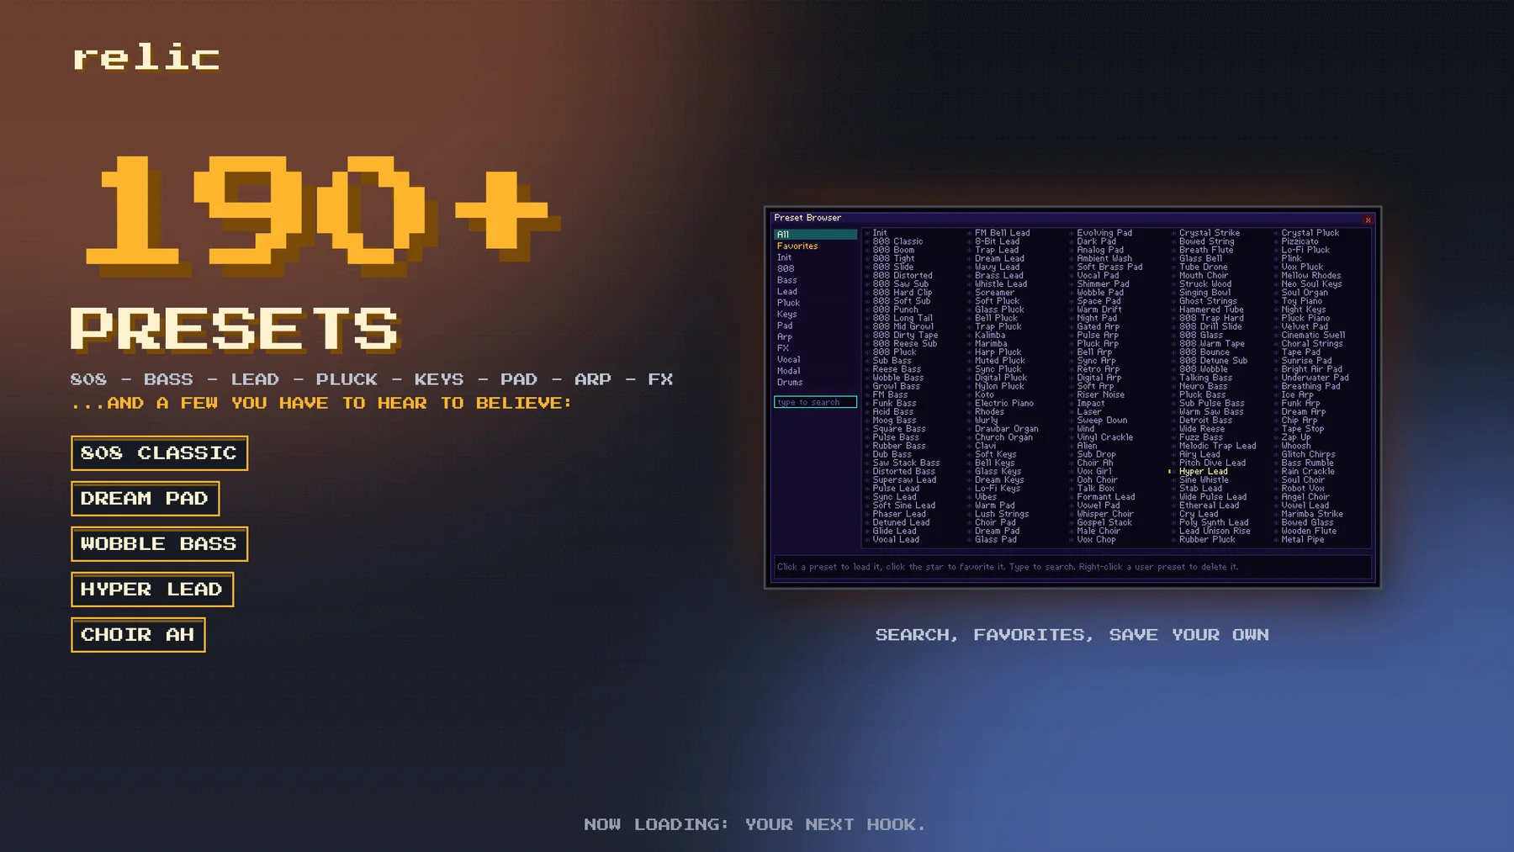This screenshot has height=852, width=1514.
Task: Close the Preset Browser window
Action: point(1368,220)
